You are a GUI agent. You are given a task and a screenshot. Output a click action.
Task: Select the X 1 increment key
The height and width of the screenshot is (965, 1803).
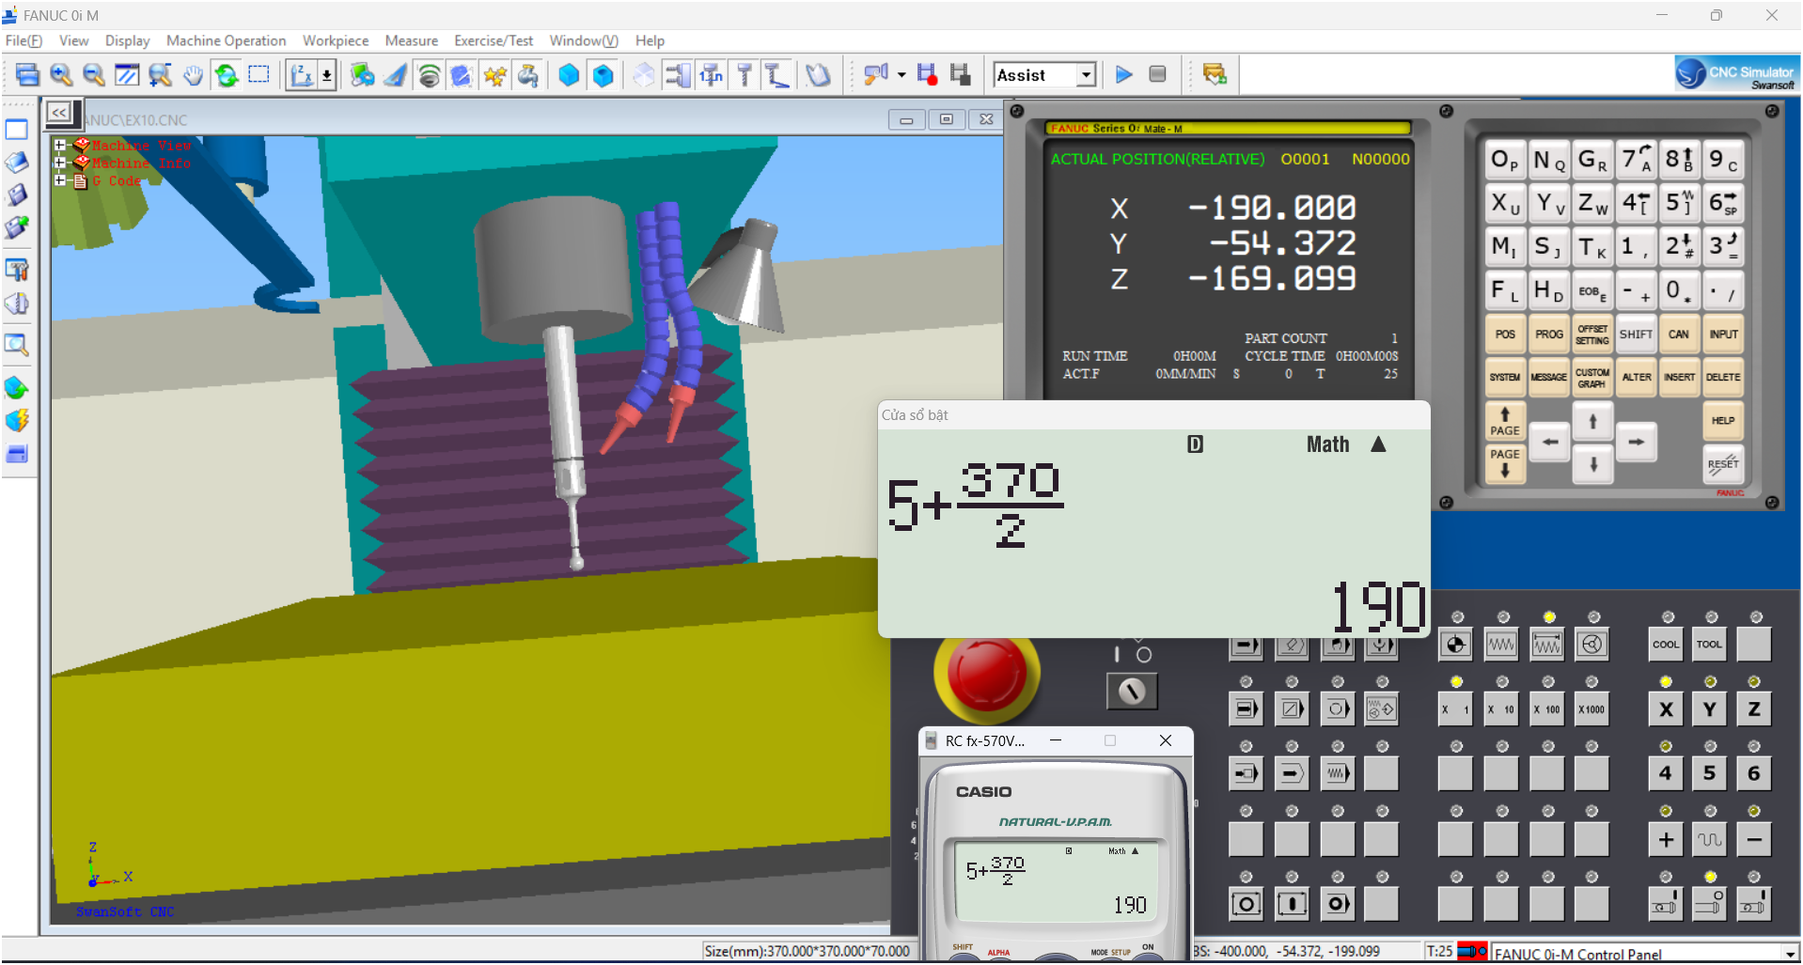pos(1455,709)
